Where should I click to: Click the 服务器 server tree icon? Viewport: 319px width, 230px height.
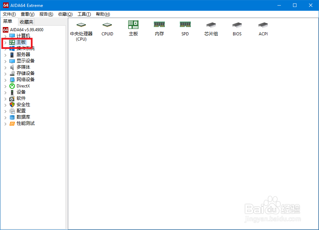click(12, 54)
